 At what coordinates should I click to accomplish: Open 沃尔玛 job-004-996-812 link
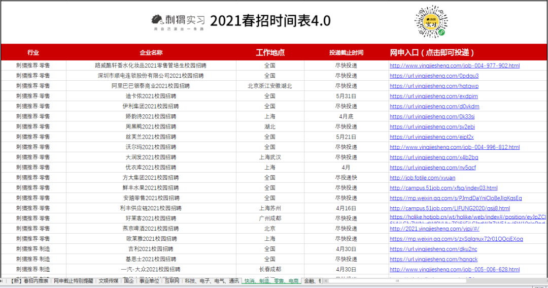pyautogui.click(x=454, y=147)
